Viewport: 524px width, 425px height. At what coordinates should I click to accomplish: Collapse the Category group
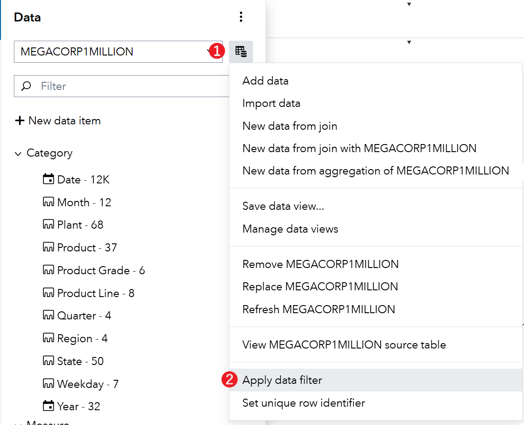[18, 153]
